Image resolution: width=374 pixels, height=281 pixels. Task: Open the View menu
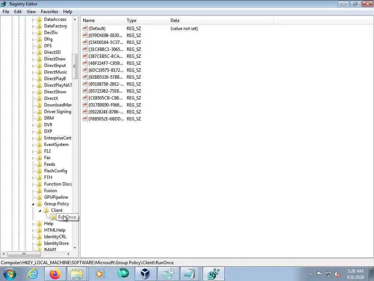click(x=31, y=12)
